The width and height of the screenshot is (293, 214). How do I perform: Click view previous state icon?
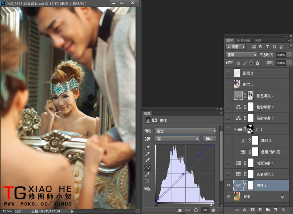click(x=187, y=210)
